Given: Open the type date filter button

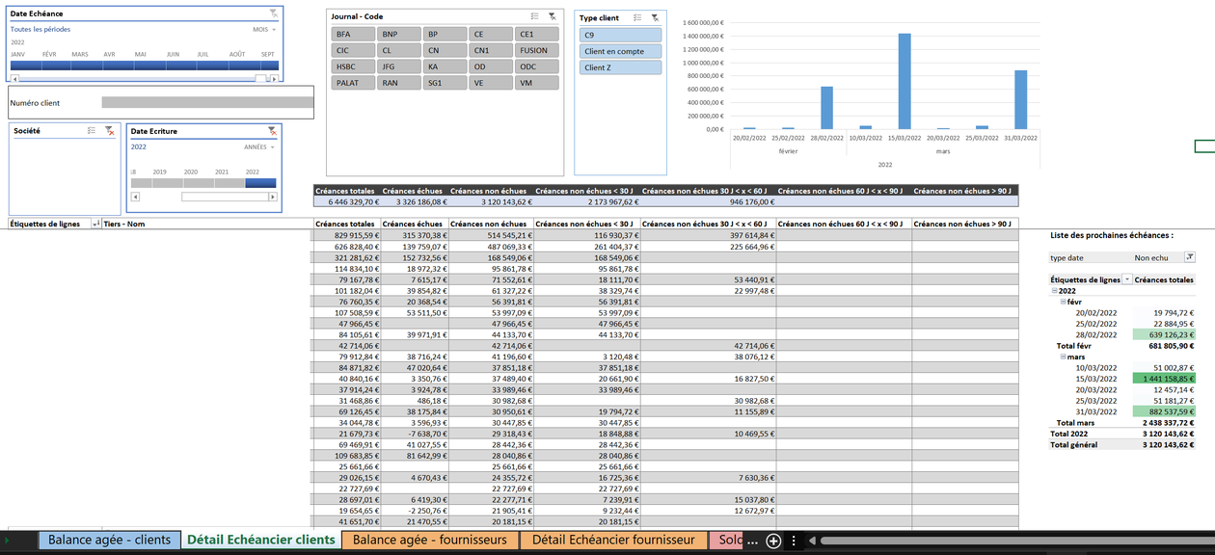Looking at the screenshot, I should click(1189, 257).
